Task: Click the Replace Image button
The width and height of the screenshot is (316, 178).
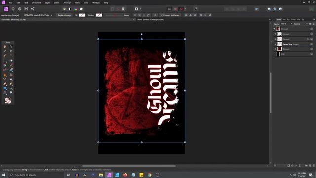Action: pyautogui.click(x=64, y=15)
